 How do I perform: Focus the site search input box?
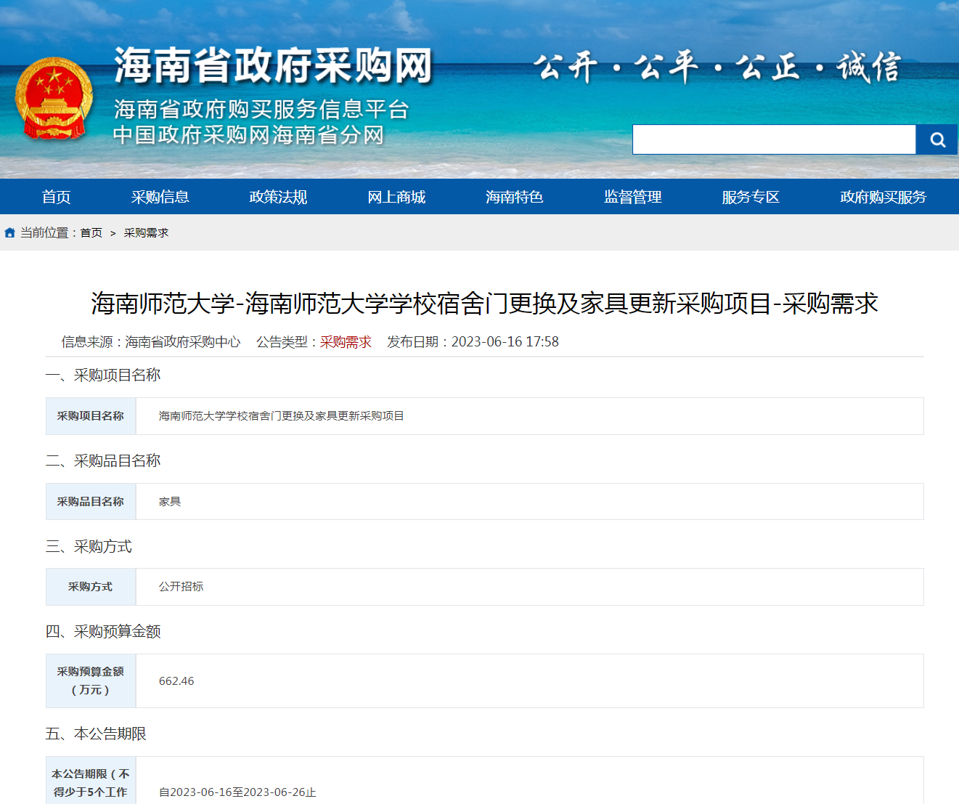tap(774, 139)
